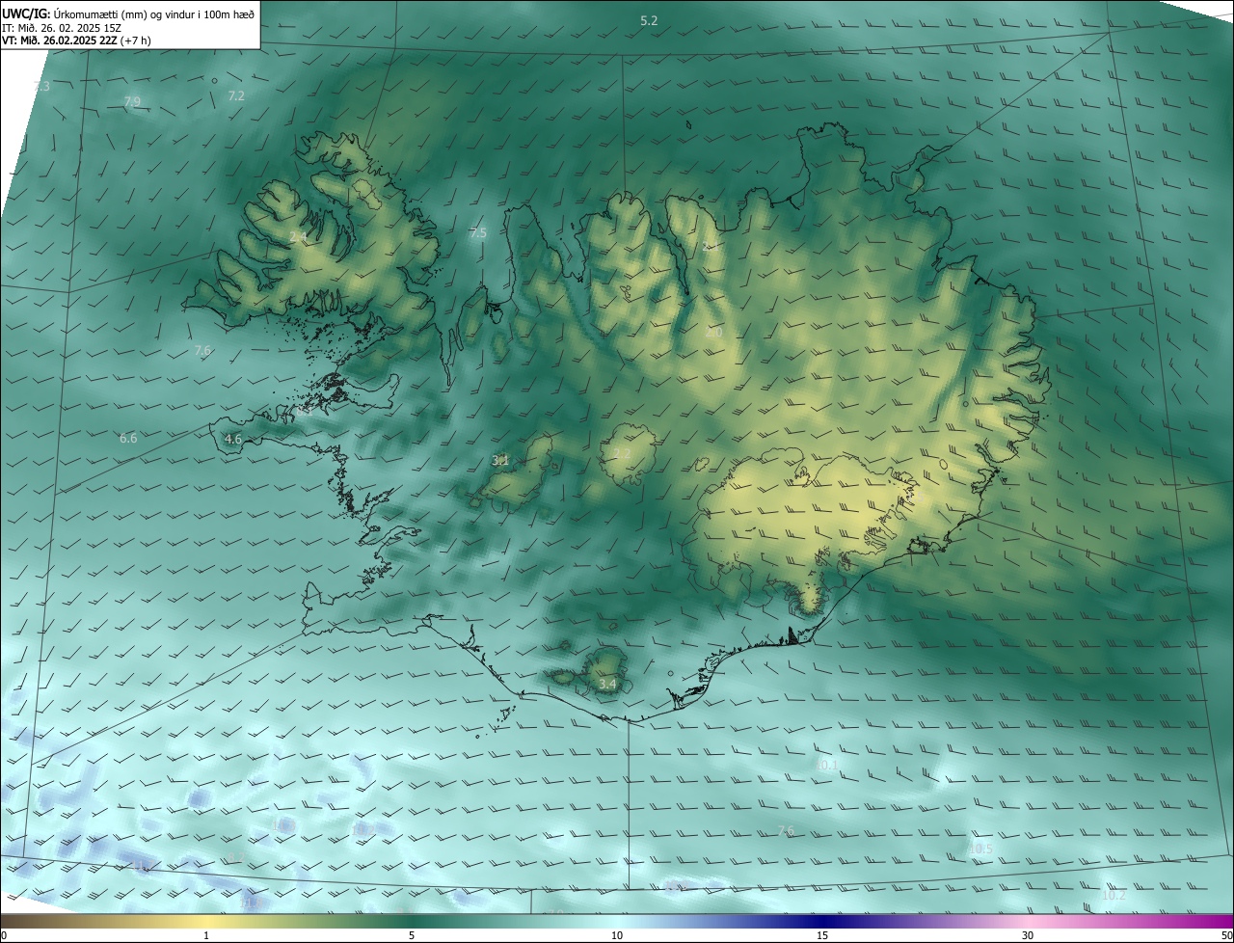Click the valid time 'VT: Mið. 26.02.2025 22Z (+7 h)'

(x=76, y=40)
